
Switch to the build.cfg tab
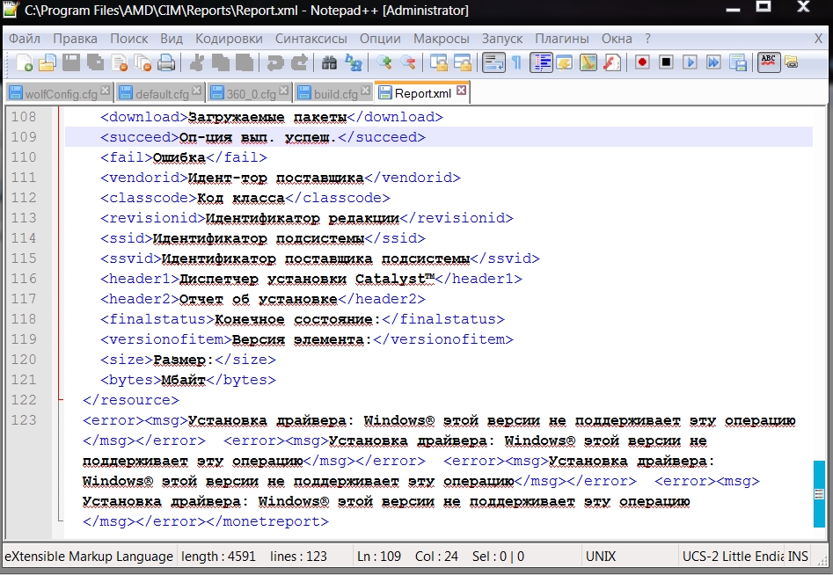click(x=334, y=93)
